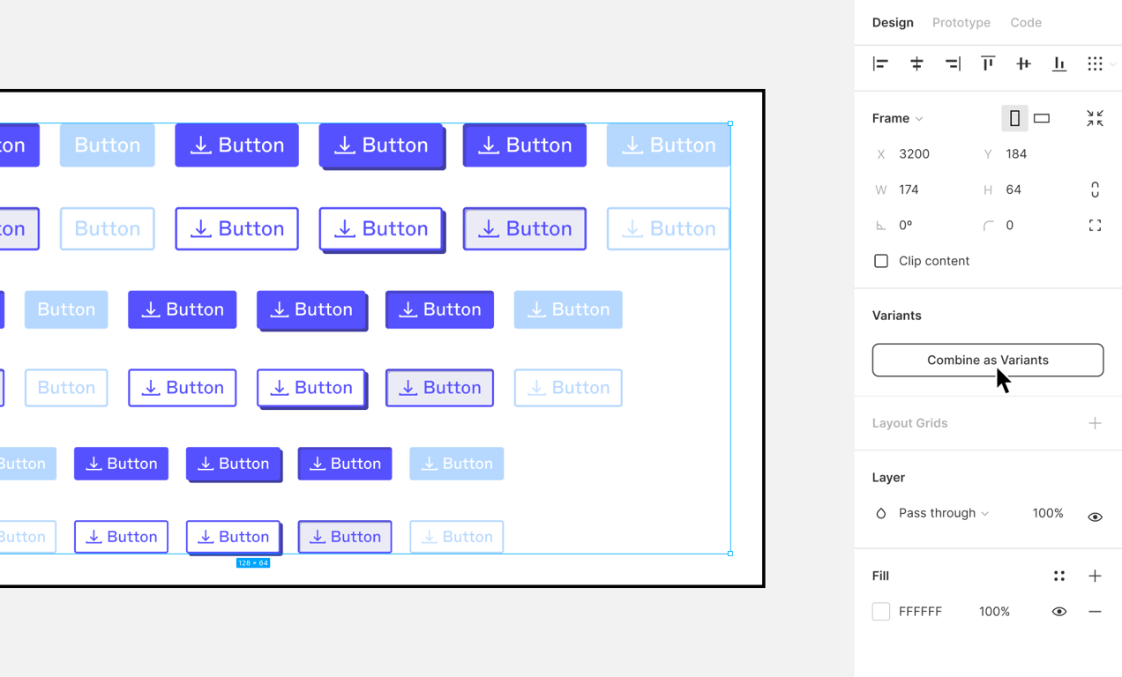Click the align left icon

coord(880,63)
